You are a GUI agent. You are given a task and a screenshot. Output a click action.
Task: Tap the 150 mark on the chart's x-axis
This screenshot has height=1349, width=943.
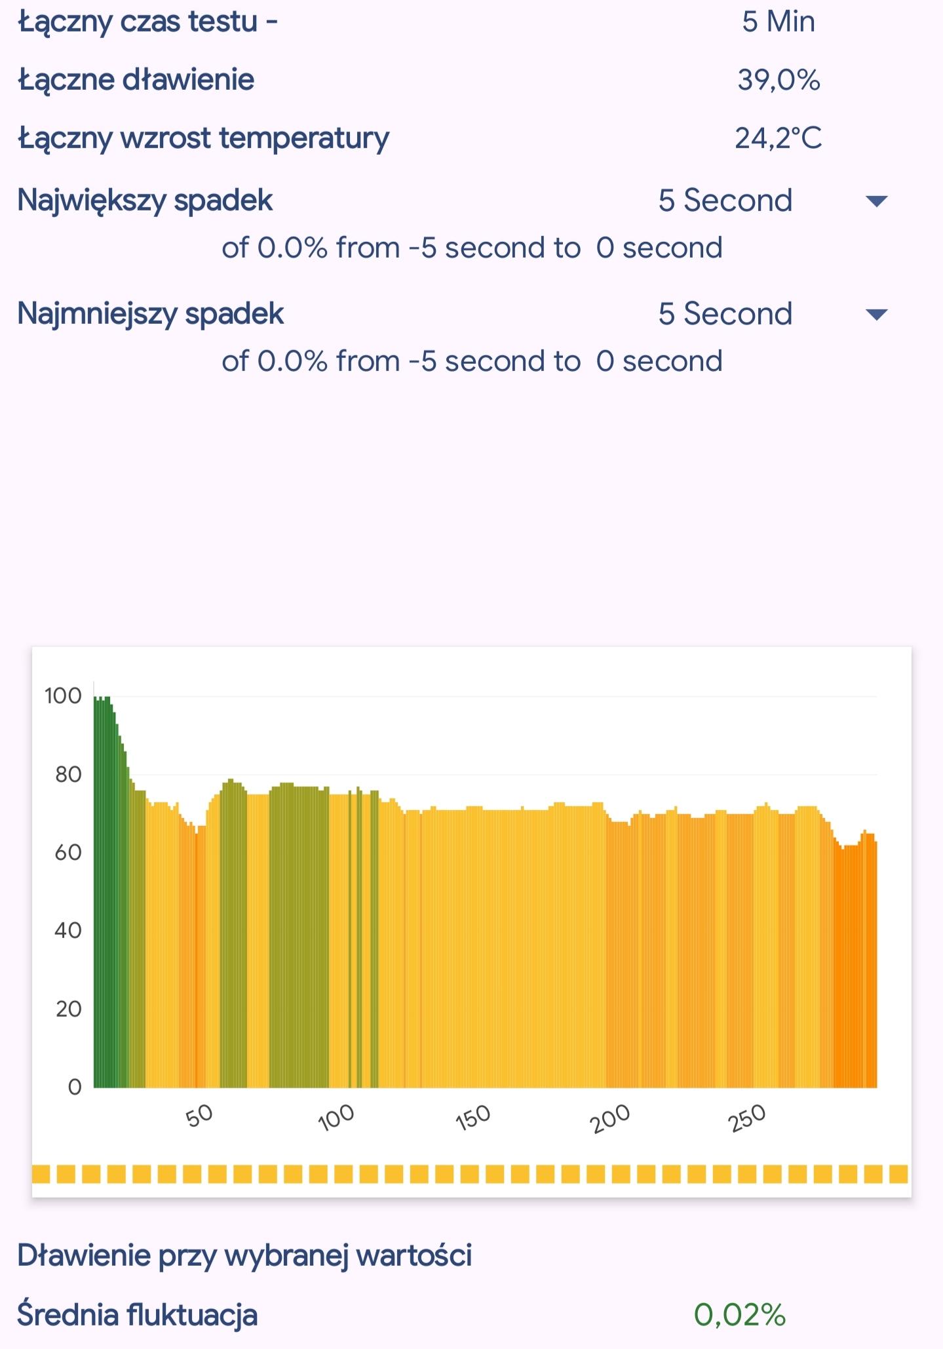click(x=473, y=1118)
